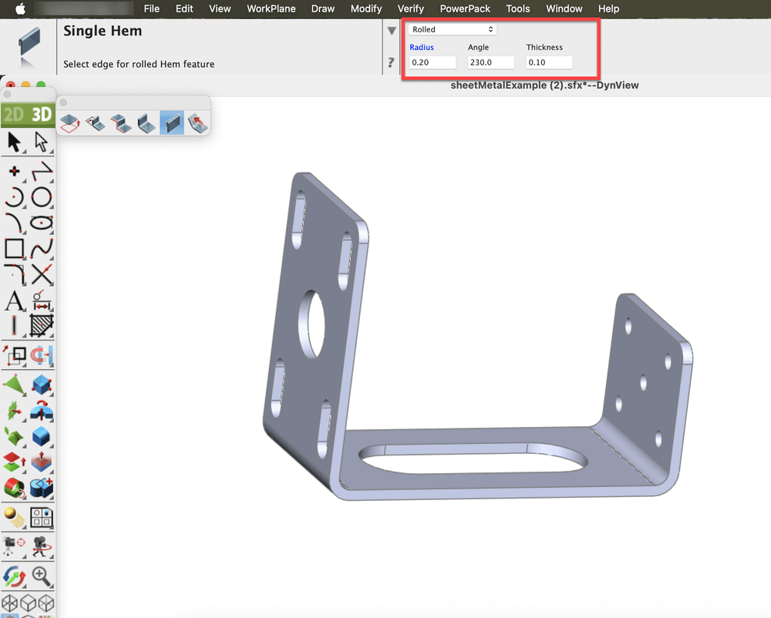The width and height of the screenshot is (771, 618).
Task: Click the Zoom magnifier tool
Action: [42, 576]
